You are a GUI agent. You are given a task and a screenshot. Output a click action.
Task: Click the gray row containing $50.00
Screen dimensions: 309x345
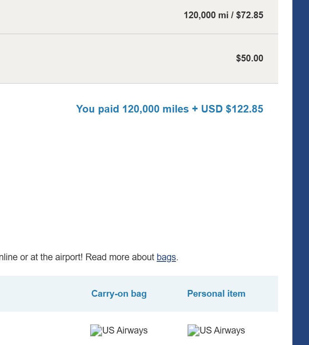coord(119,59)
